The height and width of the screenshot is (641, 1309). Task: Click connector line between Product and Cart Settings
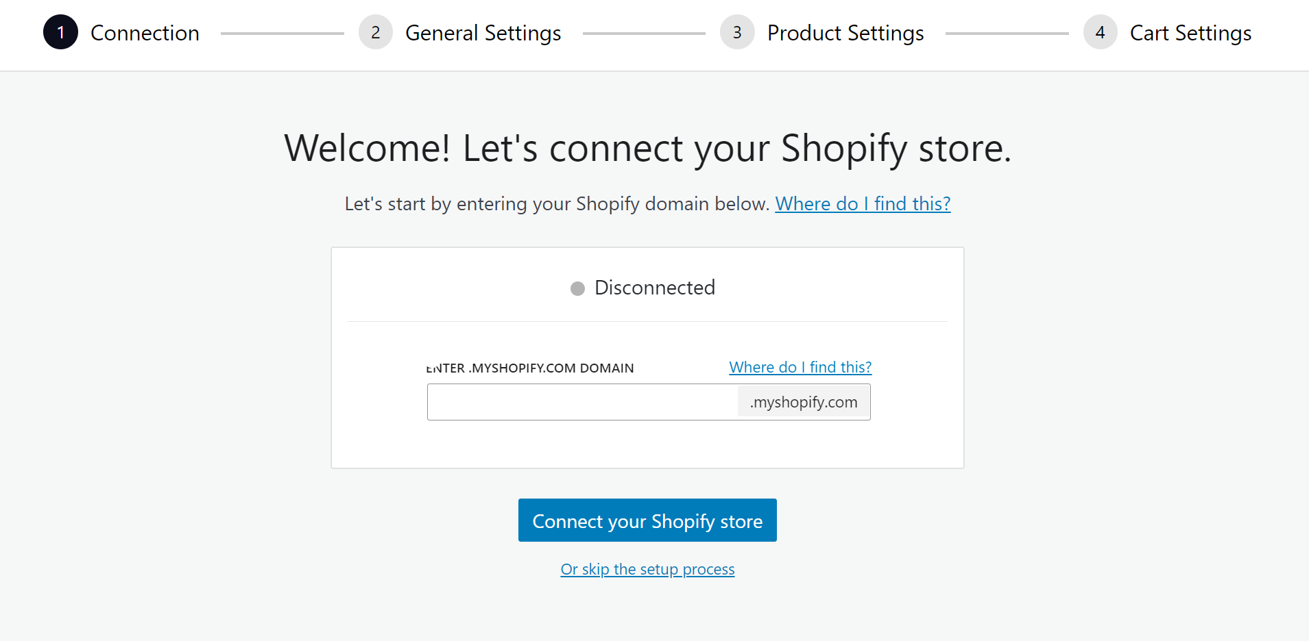(1007, 33)
